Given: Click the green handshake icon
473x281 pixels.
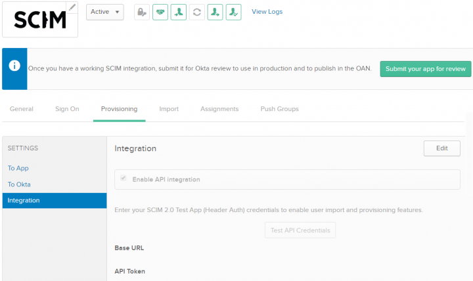Looking at the screenshot, I should tap(160, 12).
